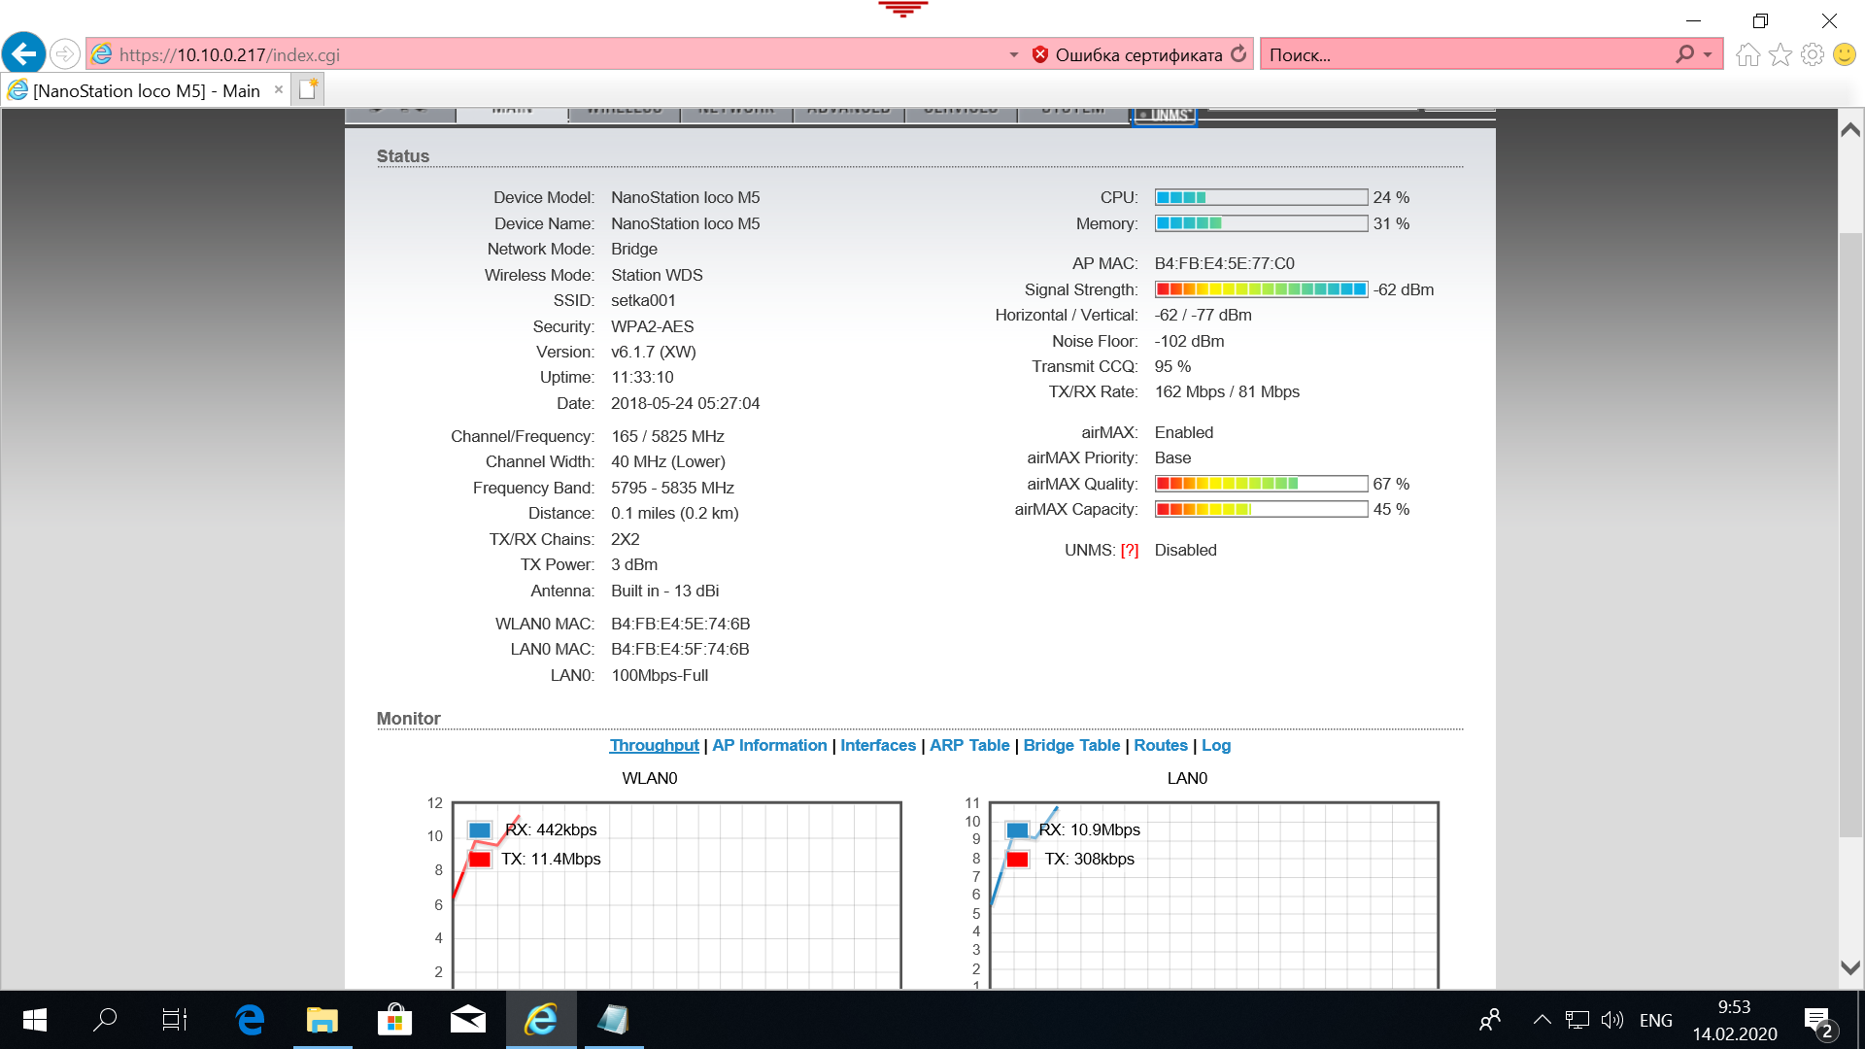Click the Signal Strength bar

click(x=1261, y=289)
